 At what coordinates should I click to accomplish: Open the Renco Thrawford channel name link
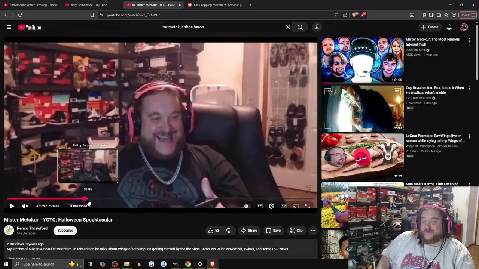pyautogui.click(x=32, y=228)
